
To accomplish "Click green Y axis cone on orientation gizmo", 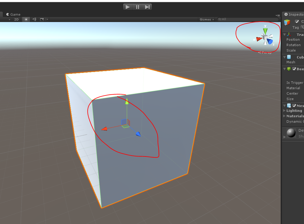I will coord(265,31).
